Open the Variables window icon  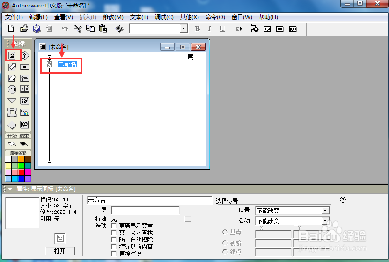point(280,29)
